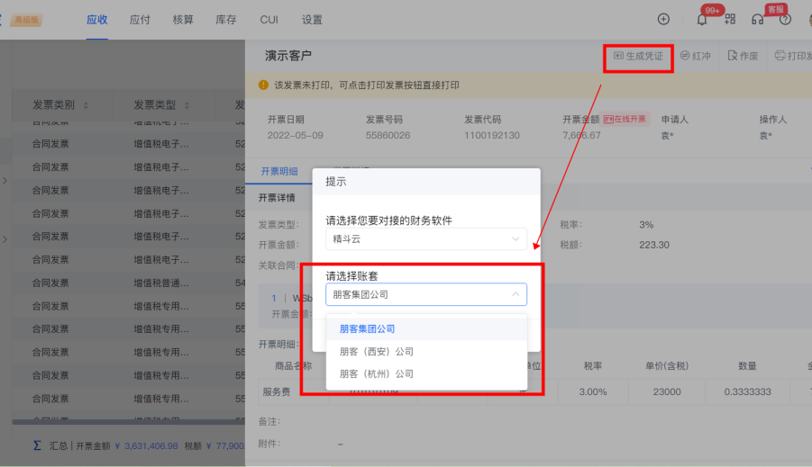Click the total amount ¥ 3,631,406.98
The image size is (812, 467).
click(x=146, y=445)
